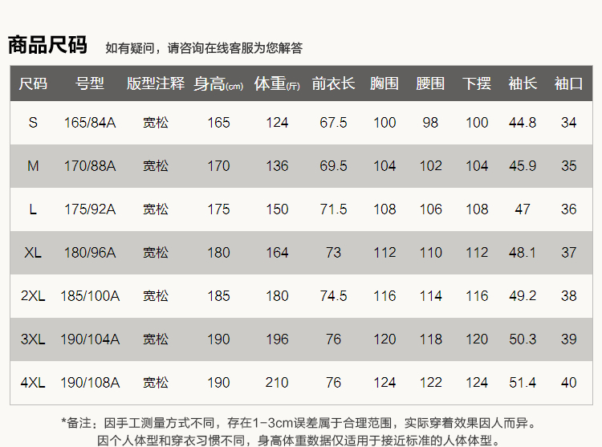The height and width of the screenshot is (447, 602).
Task: Click the 袖长 column header
Action: [523, 83]
